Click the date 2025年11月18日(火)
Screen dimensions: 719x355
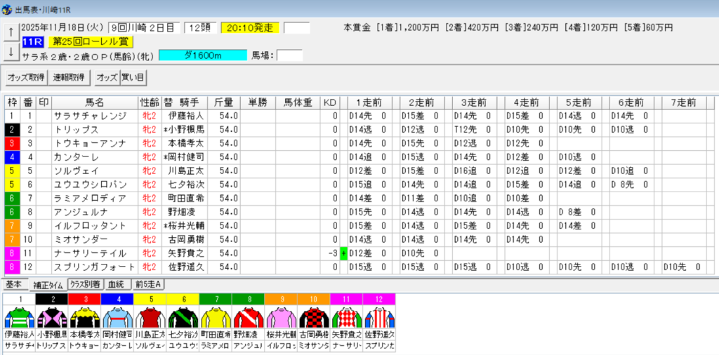point(62,28)
